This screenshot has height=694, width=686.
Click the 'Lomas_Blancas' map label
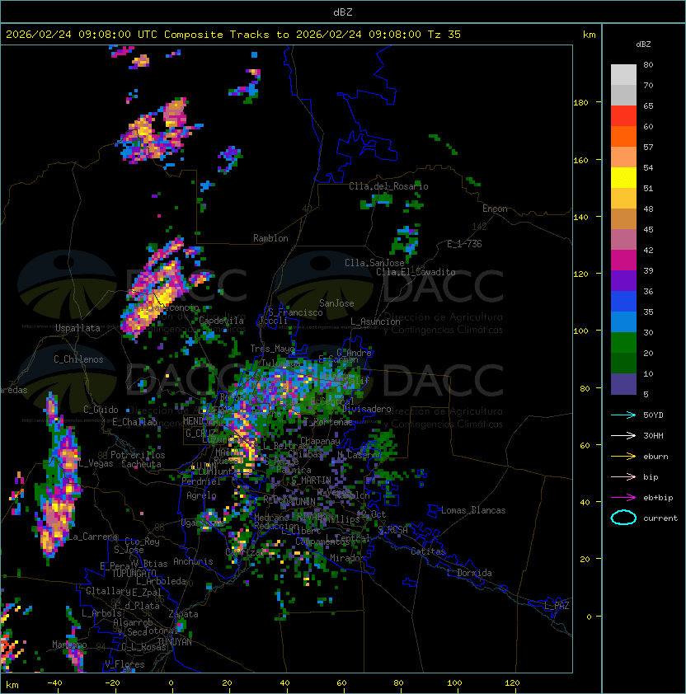point(473,510)
